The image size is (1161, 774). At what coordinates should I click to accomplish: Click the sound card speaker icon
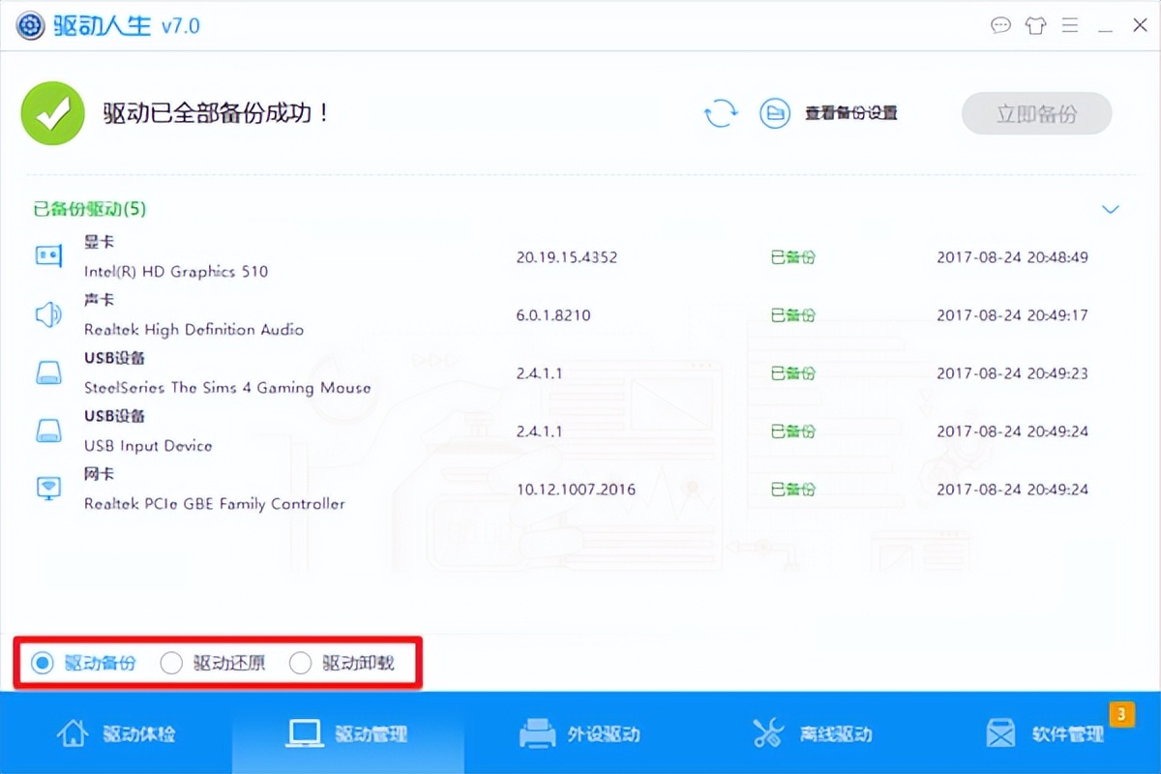click(x=48, y=314)
